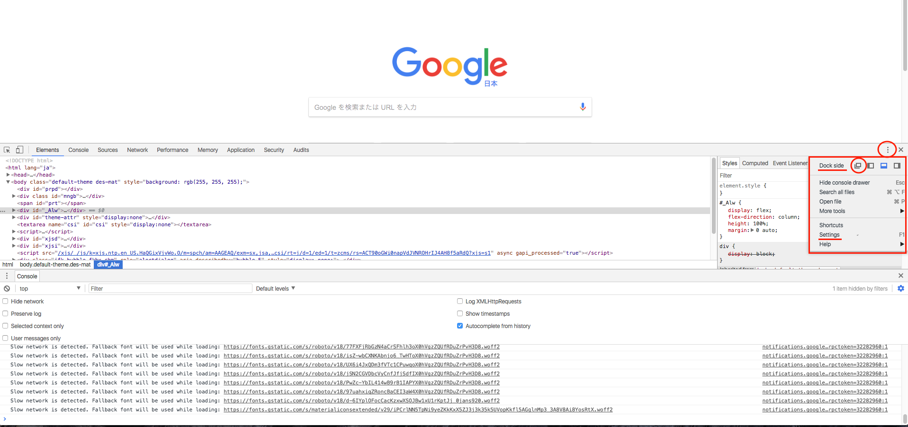Screen dimensions: 908x427
Task: Select html in the breadcrumb bar
Action: tap(8, 265)
